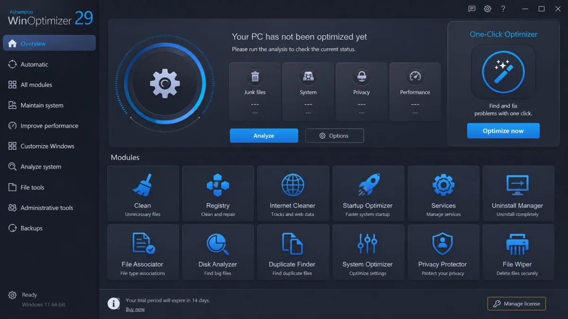
Task: Click the large central gear dial
Action: click(165, 84)
